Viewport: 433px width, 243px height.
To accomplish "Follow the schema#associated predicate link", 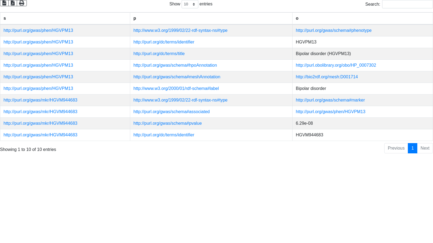I will 171,112.
